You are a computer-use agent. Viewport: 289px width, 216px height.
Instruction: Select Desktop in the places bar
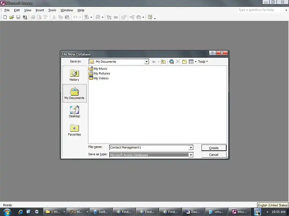tap(75, 112)
